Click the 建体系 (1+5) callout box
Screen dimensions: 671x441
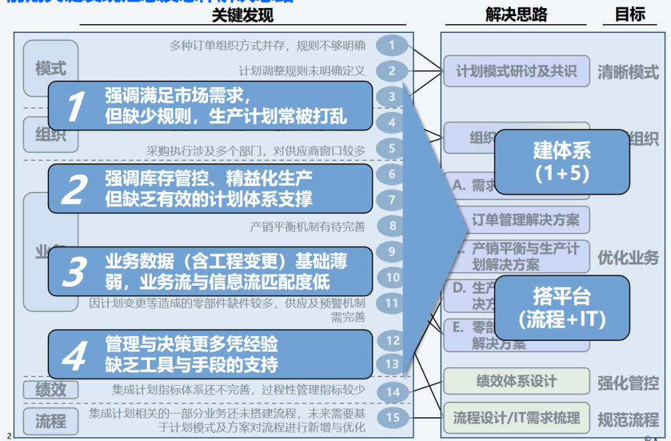(x=562, y=161)
